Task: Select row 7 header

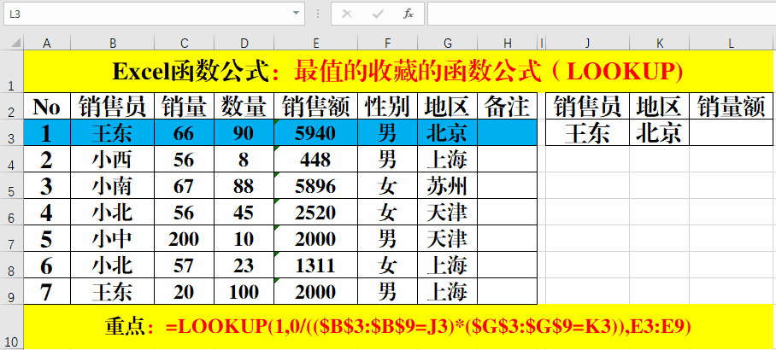Action: [x=12, y=238]
